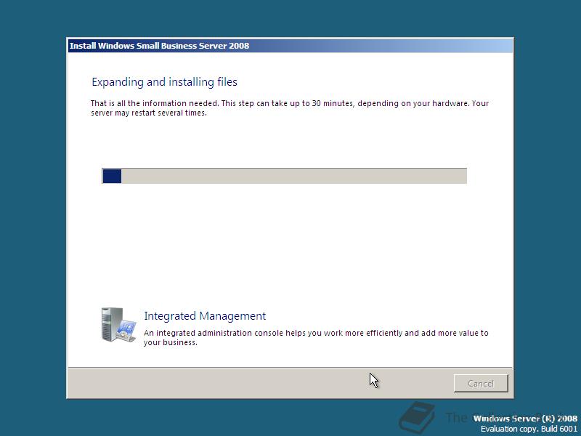Click the 'Evaluation copy. Build 6001' text
The width and height of the screenshot is (581, 436).
click(529, 429)
